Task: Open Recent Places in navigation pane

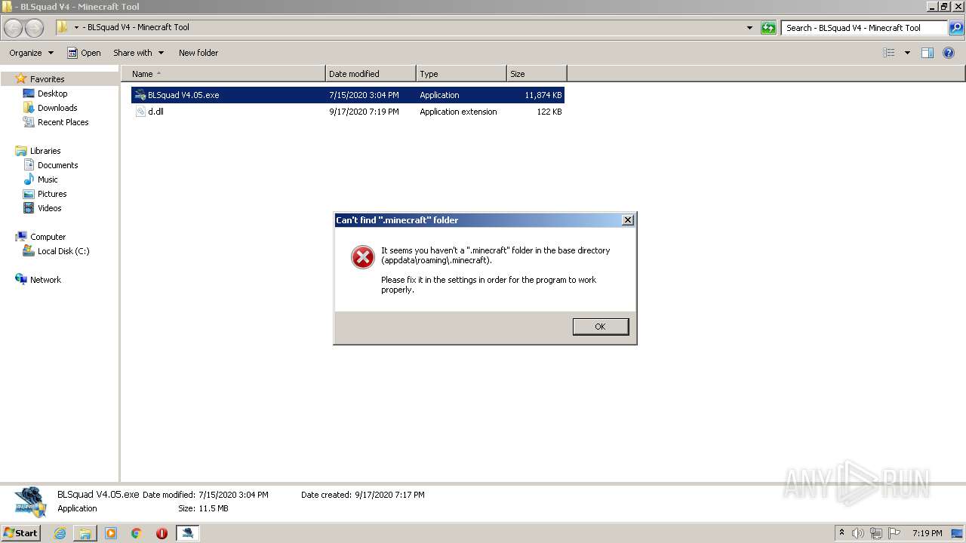Action: point(63,122)
